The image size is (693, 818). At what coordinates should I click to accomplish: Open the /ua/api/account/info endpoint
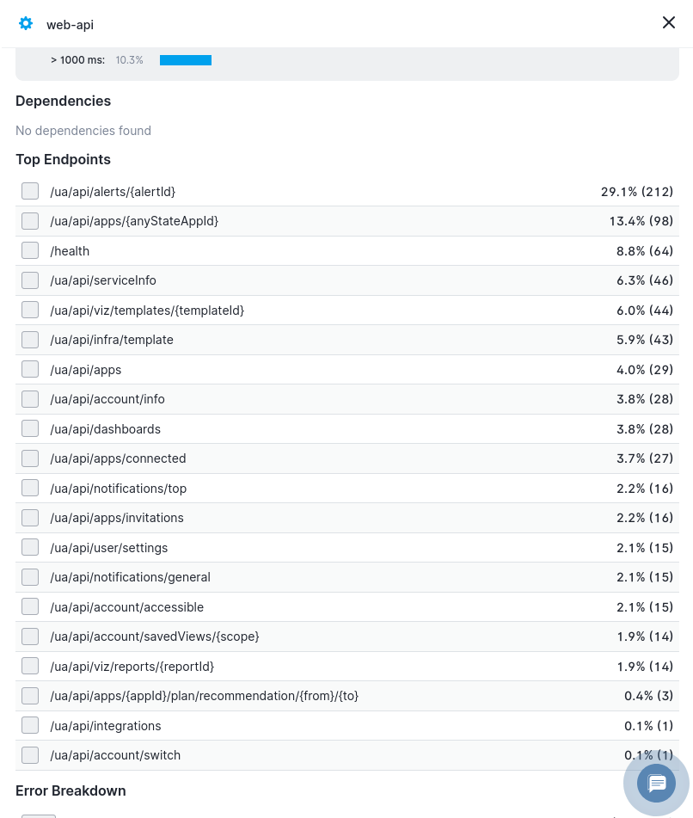click(107, 399)
